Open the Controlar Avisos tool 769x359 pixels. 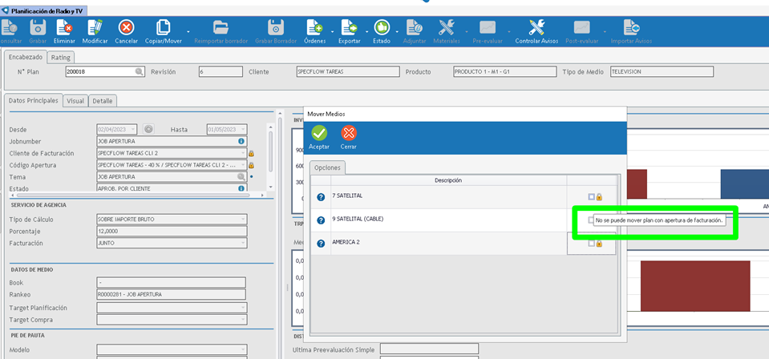[537, 28]
